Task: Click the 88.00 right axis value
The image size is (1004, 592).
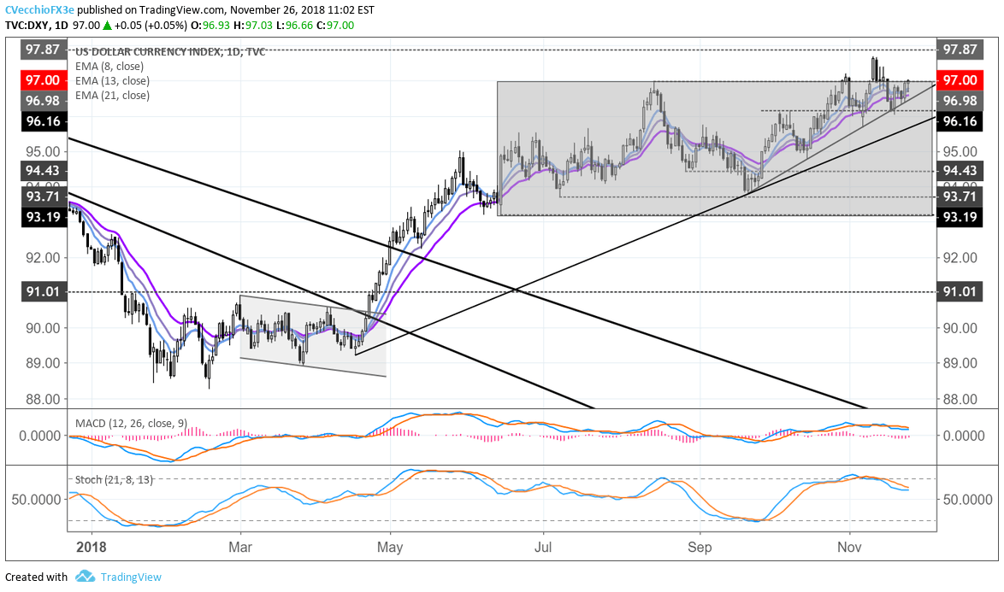Action: click(x=960, y=399)
